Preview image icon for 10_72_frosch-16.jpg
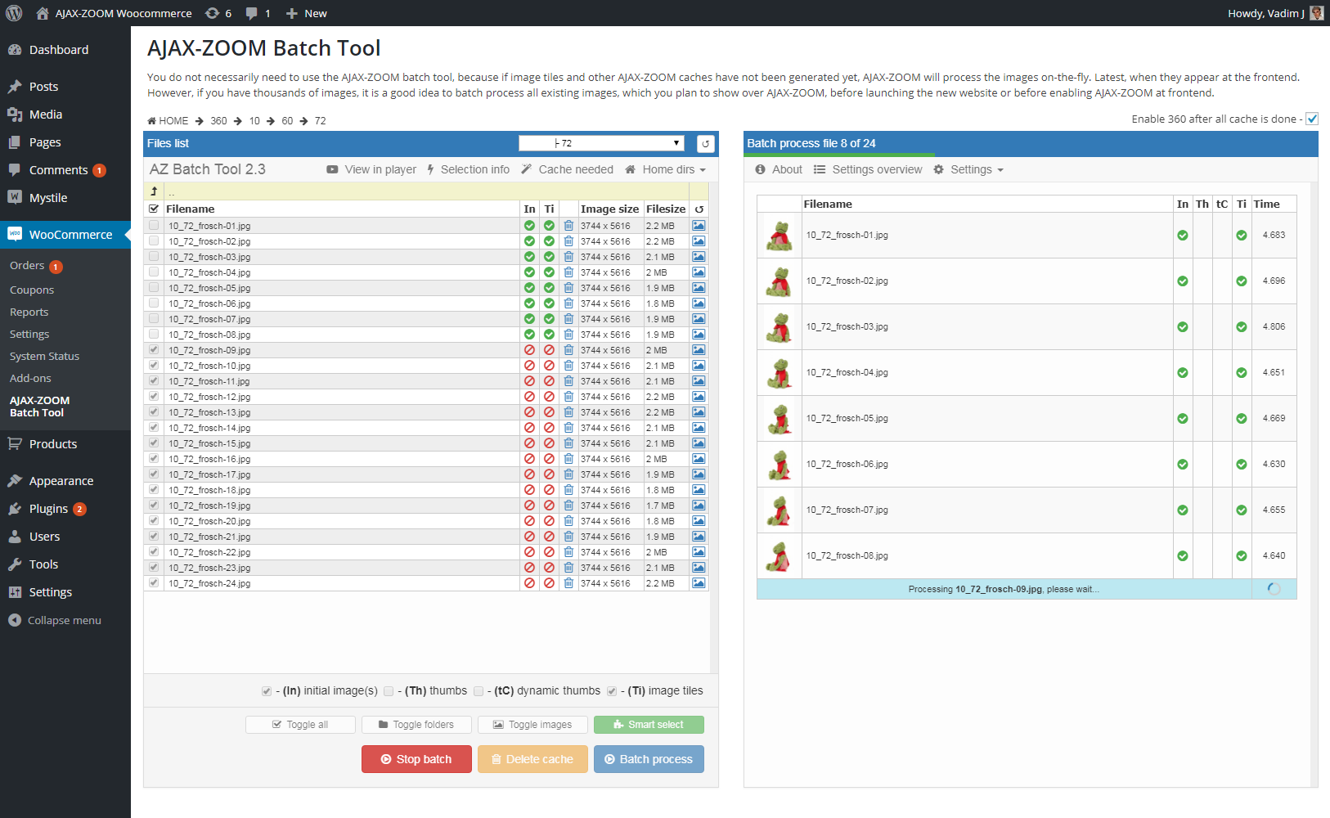 pyautogui.click(x=699, y=459)
